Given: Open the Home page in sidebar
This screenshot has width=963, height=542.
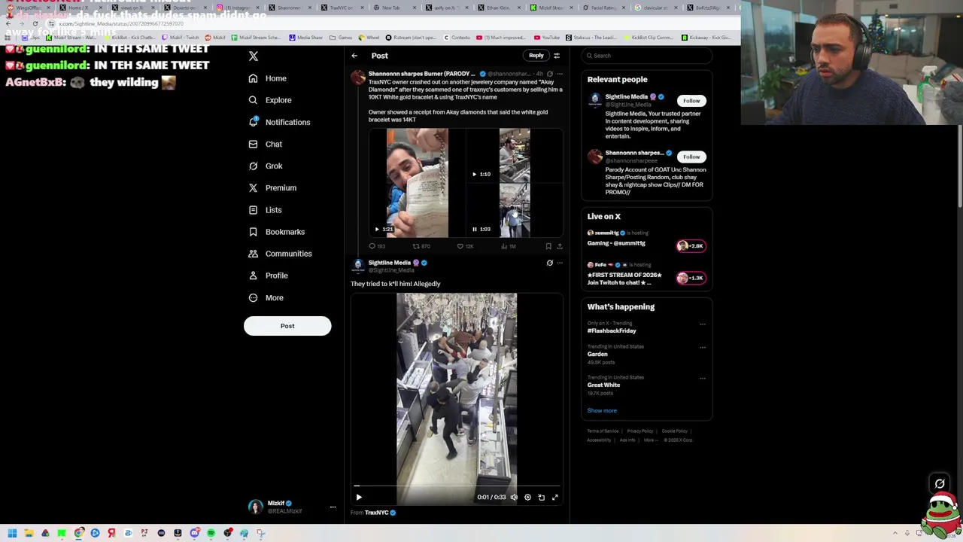Looking at the screenshot, I should tap(268, 78).
